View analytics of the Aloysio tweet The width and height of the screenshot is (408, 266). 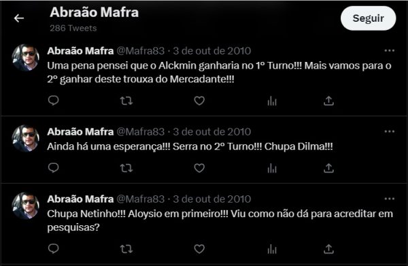click(272, 249)
